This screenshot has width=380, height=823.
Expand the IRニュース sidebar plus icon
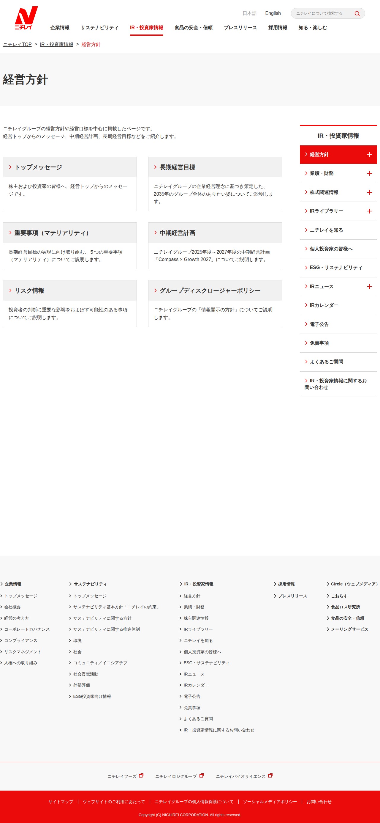(x=369, y=287)
